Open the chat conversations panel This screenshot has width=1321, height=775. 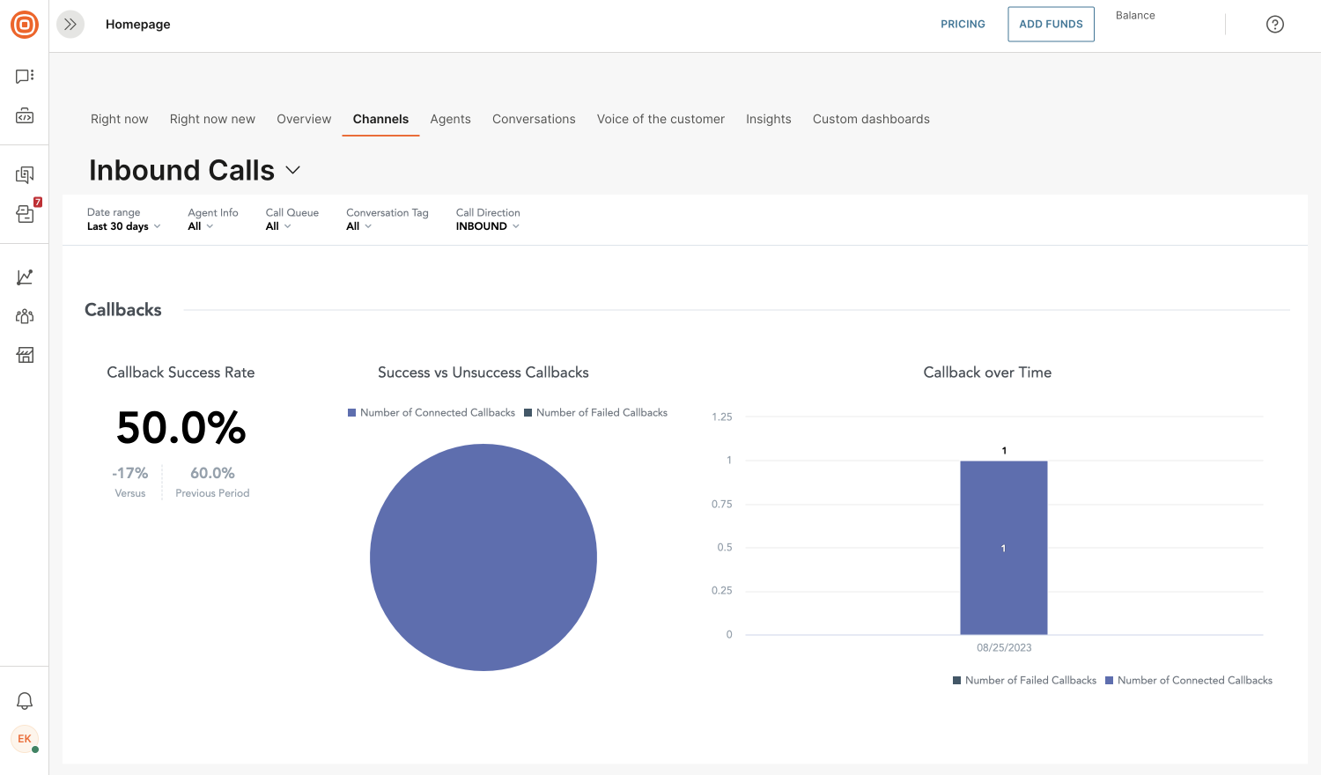[24, 75]
